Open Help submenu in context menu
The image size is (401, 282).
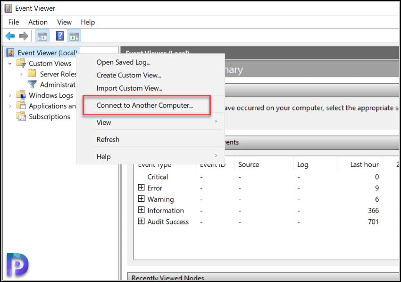coord(150,157)
